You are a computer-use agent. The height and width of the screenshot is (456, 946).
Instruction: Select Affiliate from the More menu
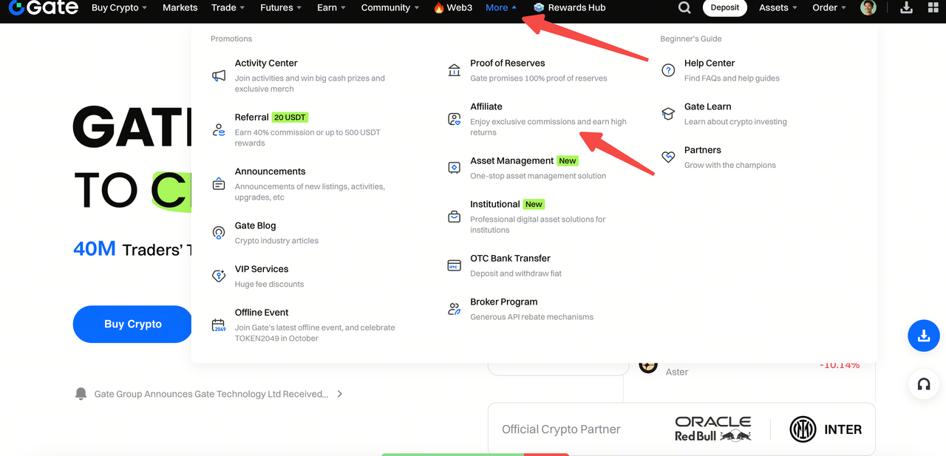pyautogui.click(x=486, y=106)
